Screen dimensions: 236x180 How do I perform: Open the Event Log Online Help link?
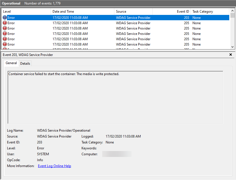click(x=55, y=166)
